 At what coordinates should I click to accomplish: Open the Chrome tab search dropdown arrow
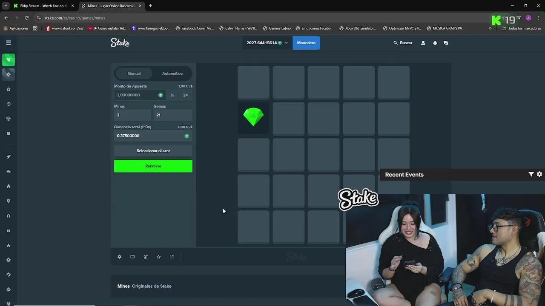click(x=5, y=6)
